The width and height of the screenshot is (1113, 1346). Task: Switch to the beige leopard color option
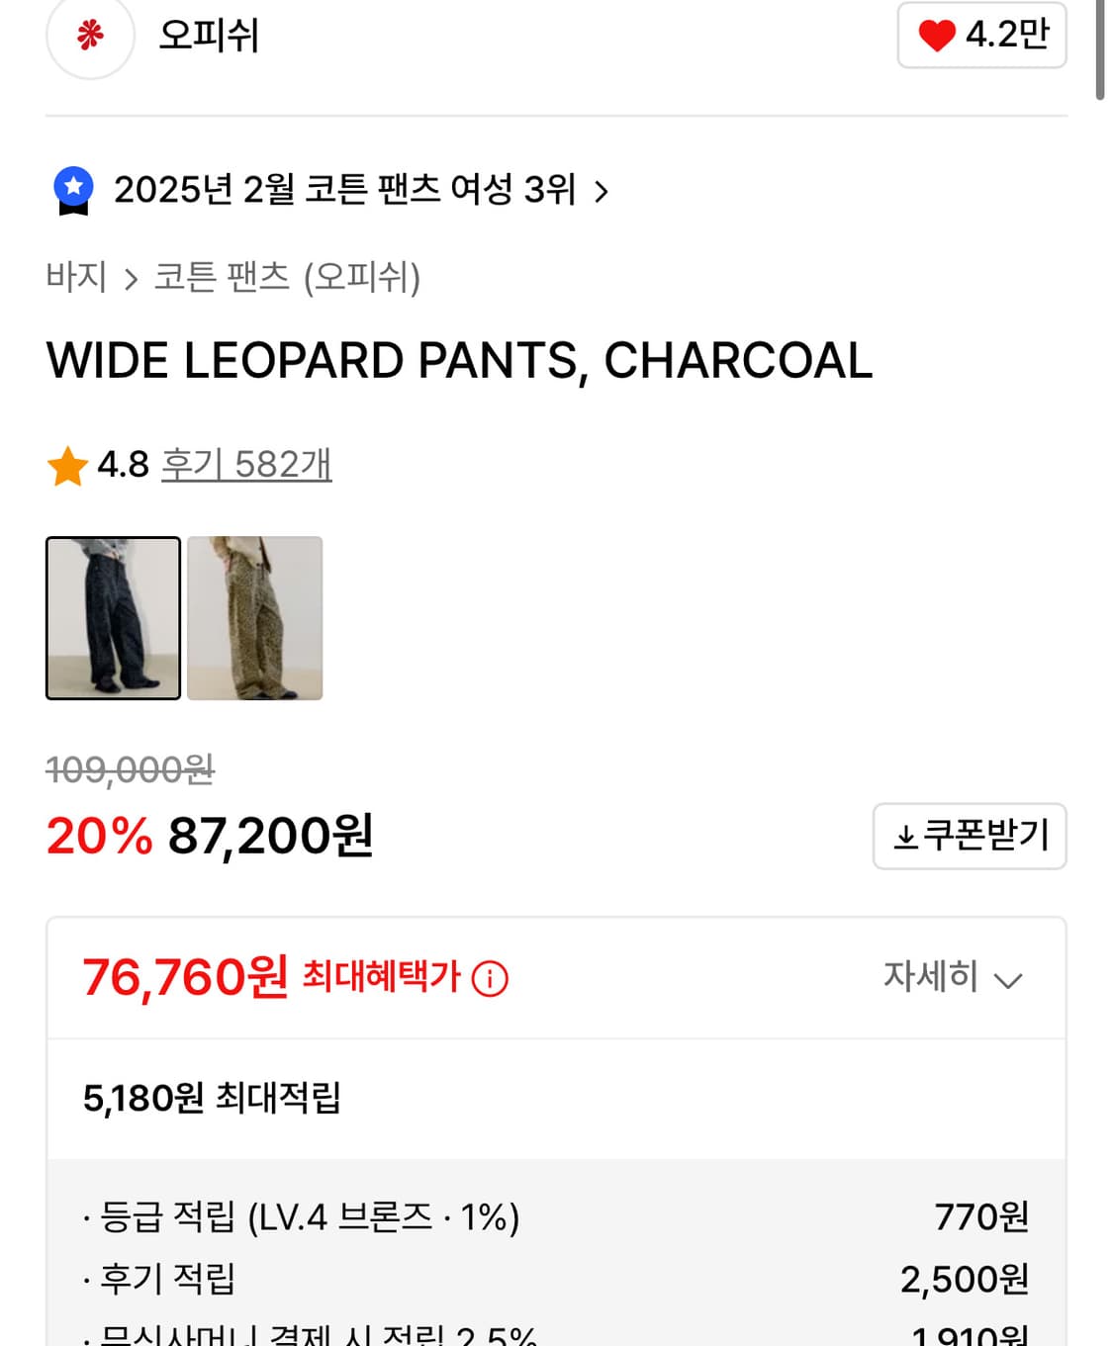click(254, 618)
